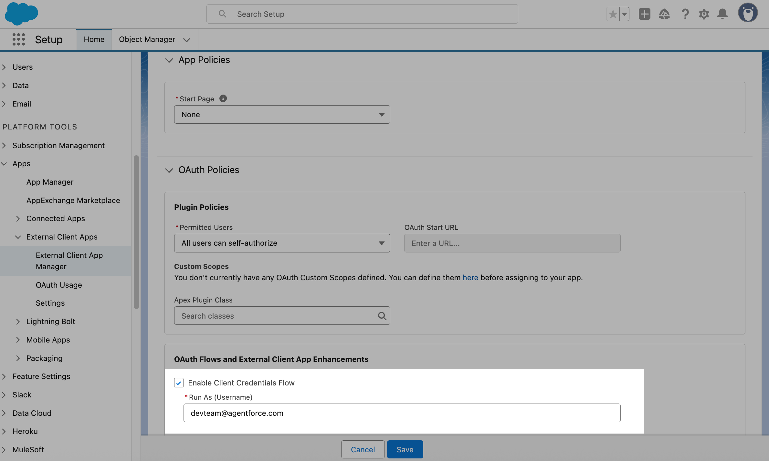Expand Connected Apps in sidebar
The height and width of the screenshot is (461, 769).
coord(18,219)
